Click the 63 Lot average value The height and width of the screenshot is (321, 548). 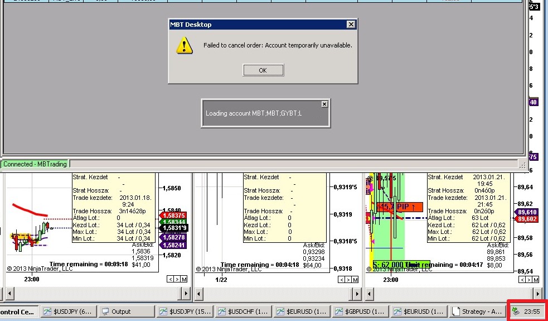pos(480,218)
